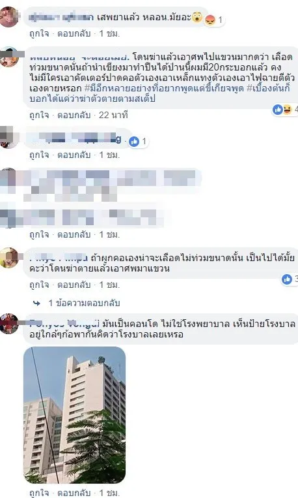The width and height of the screenshot is (298, 498).
Task: Open the attached building photo
Action: 75,415
